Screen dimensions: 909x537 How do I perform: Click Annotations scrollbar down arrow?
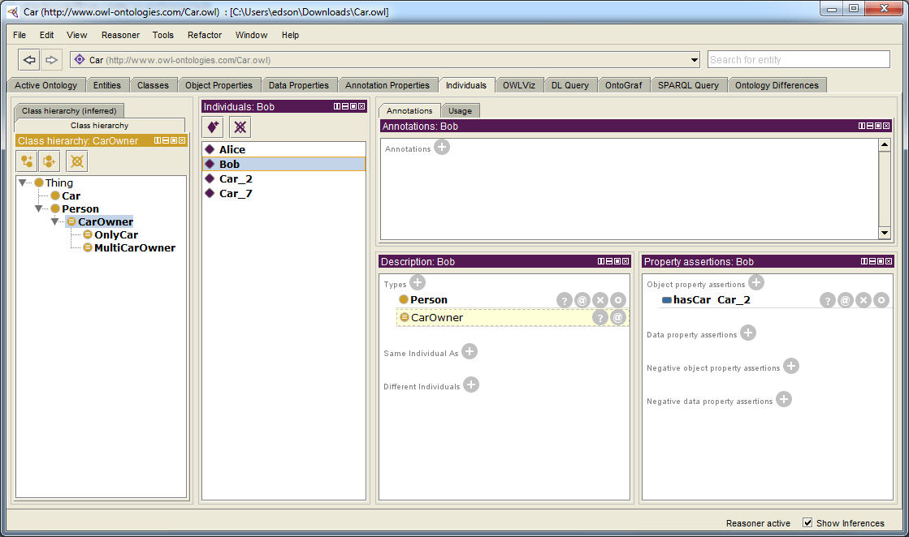click(x=884, y=233)
